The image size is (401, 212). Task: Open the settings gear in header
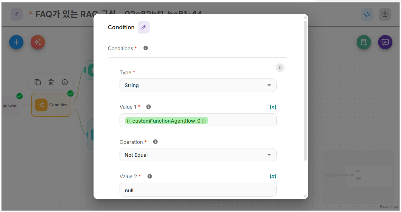tap(385, 14)
